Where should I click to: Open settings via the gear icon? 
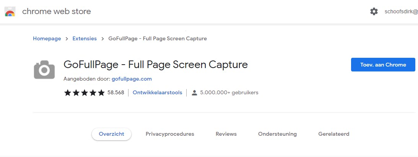click(x=374, y=11)
